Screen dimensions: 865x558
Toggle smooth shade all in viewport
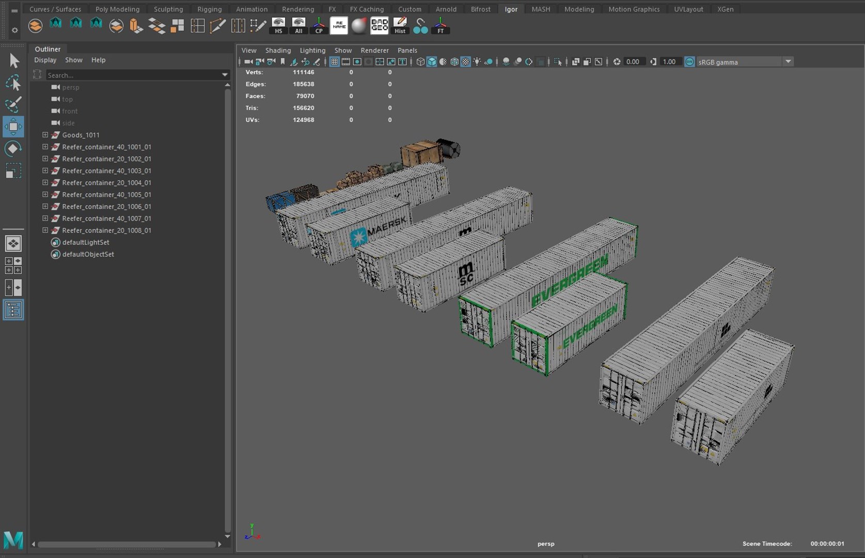tap(432, 62)
